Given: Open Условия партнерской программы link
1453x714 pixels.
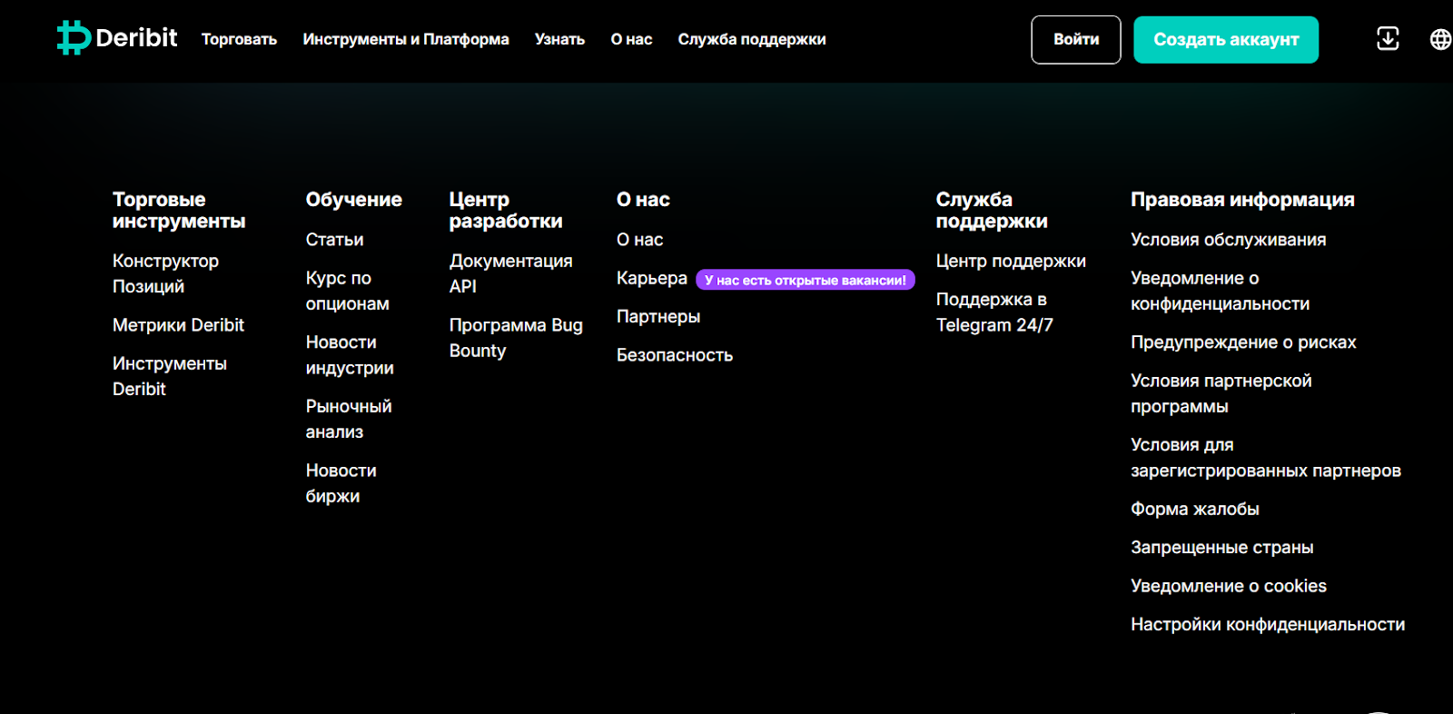Looking at the screenshot, I should click(x=1221, y=393).
